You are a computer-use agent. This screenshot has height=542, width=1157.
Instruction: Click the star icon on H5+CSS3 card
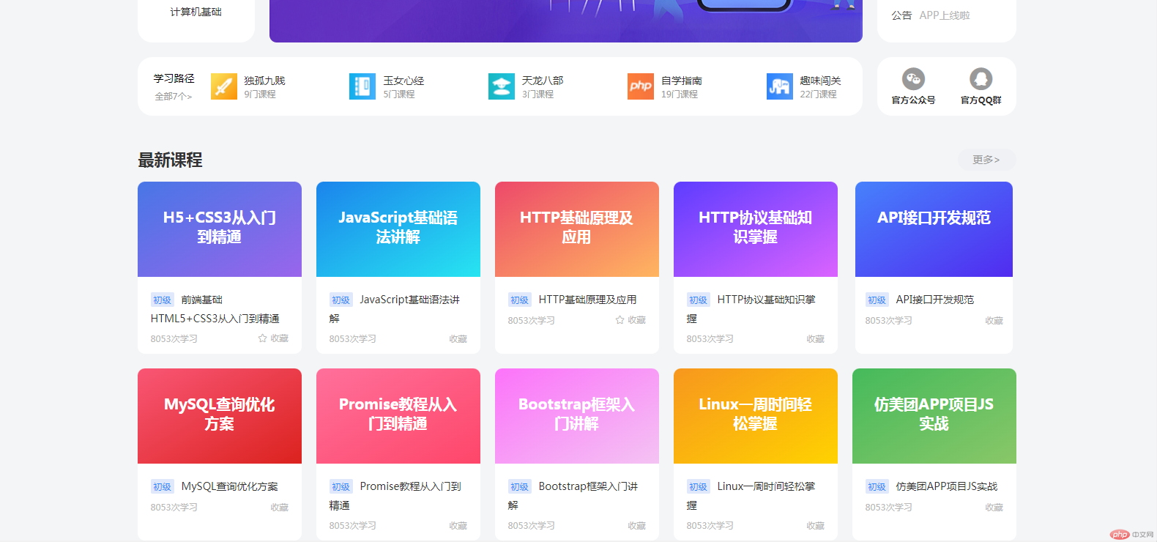coord(262,338)
